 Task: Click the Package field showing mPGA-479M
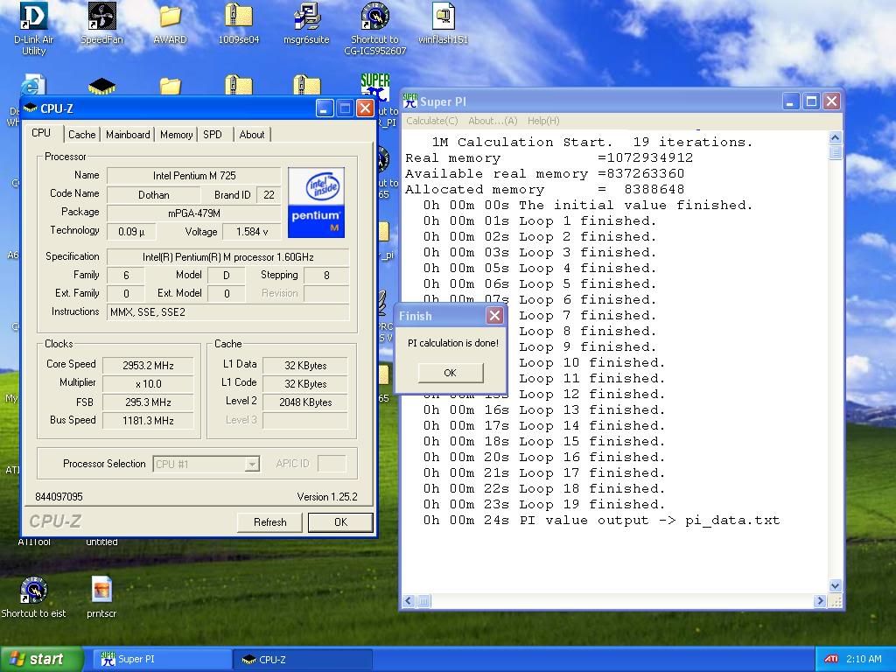194,213
